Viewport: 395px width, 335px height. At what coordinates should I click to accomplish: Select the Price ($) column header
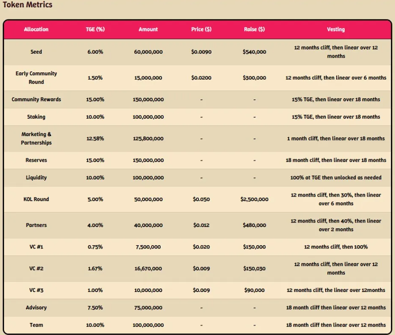(201, 29)
